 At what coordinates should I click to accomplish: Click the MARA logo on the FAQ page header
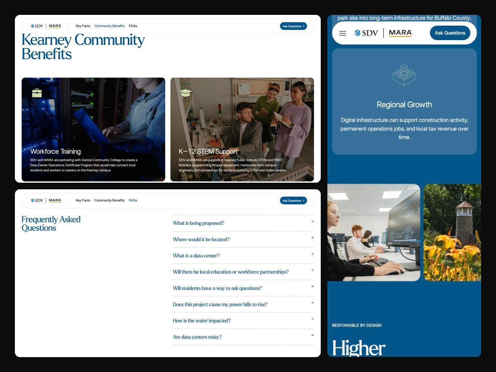pos(55,200)
